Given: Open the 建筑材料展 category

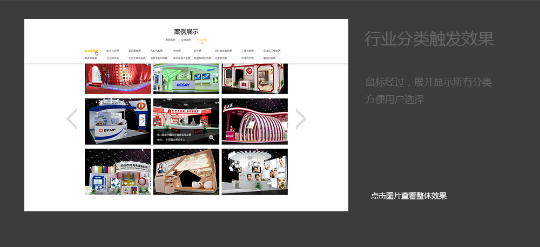Looking at the screenshot, I should click(269, 58).
